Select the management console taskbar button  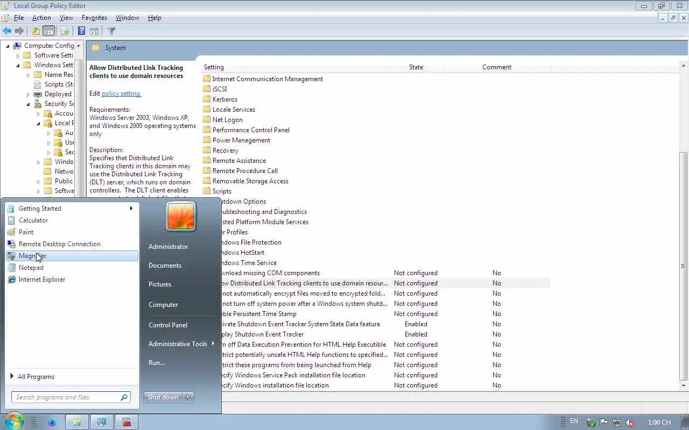tap(101, 422)
